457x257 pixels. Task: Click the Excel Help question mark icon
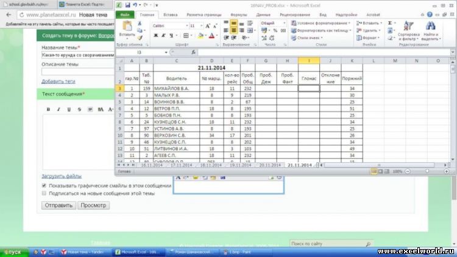click(430, 15)
